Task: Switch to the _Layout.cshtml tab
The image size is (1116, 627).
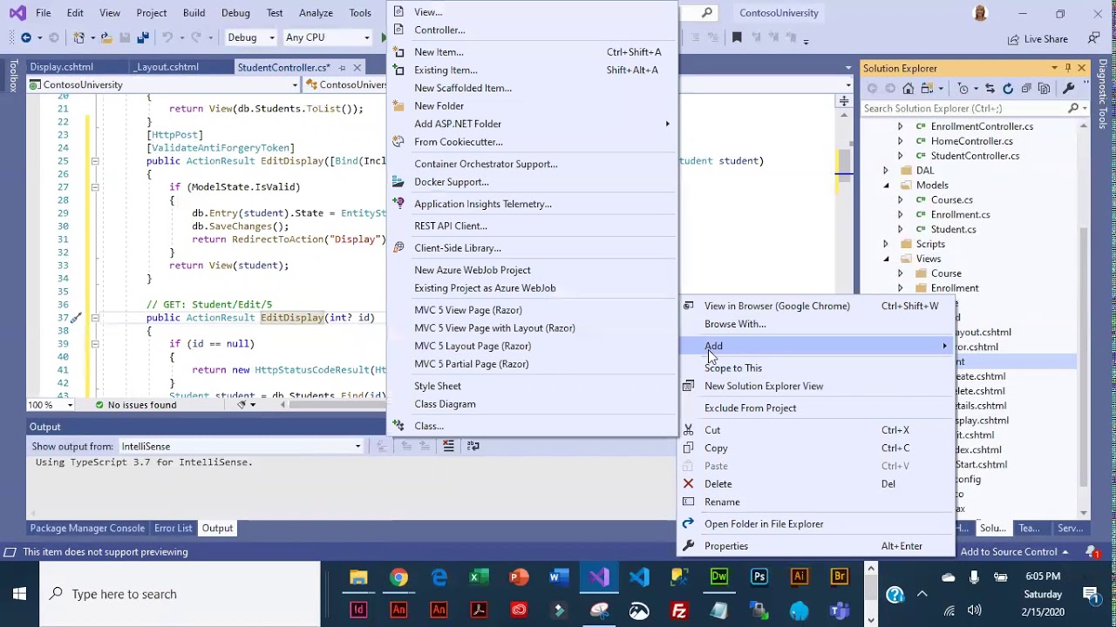Action: point(167,67)
